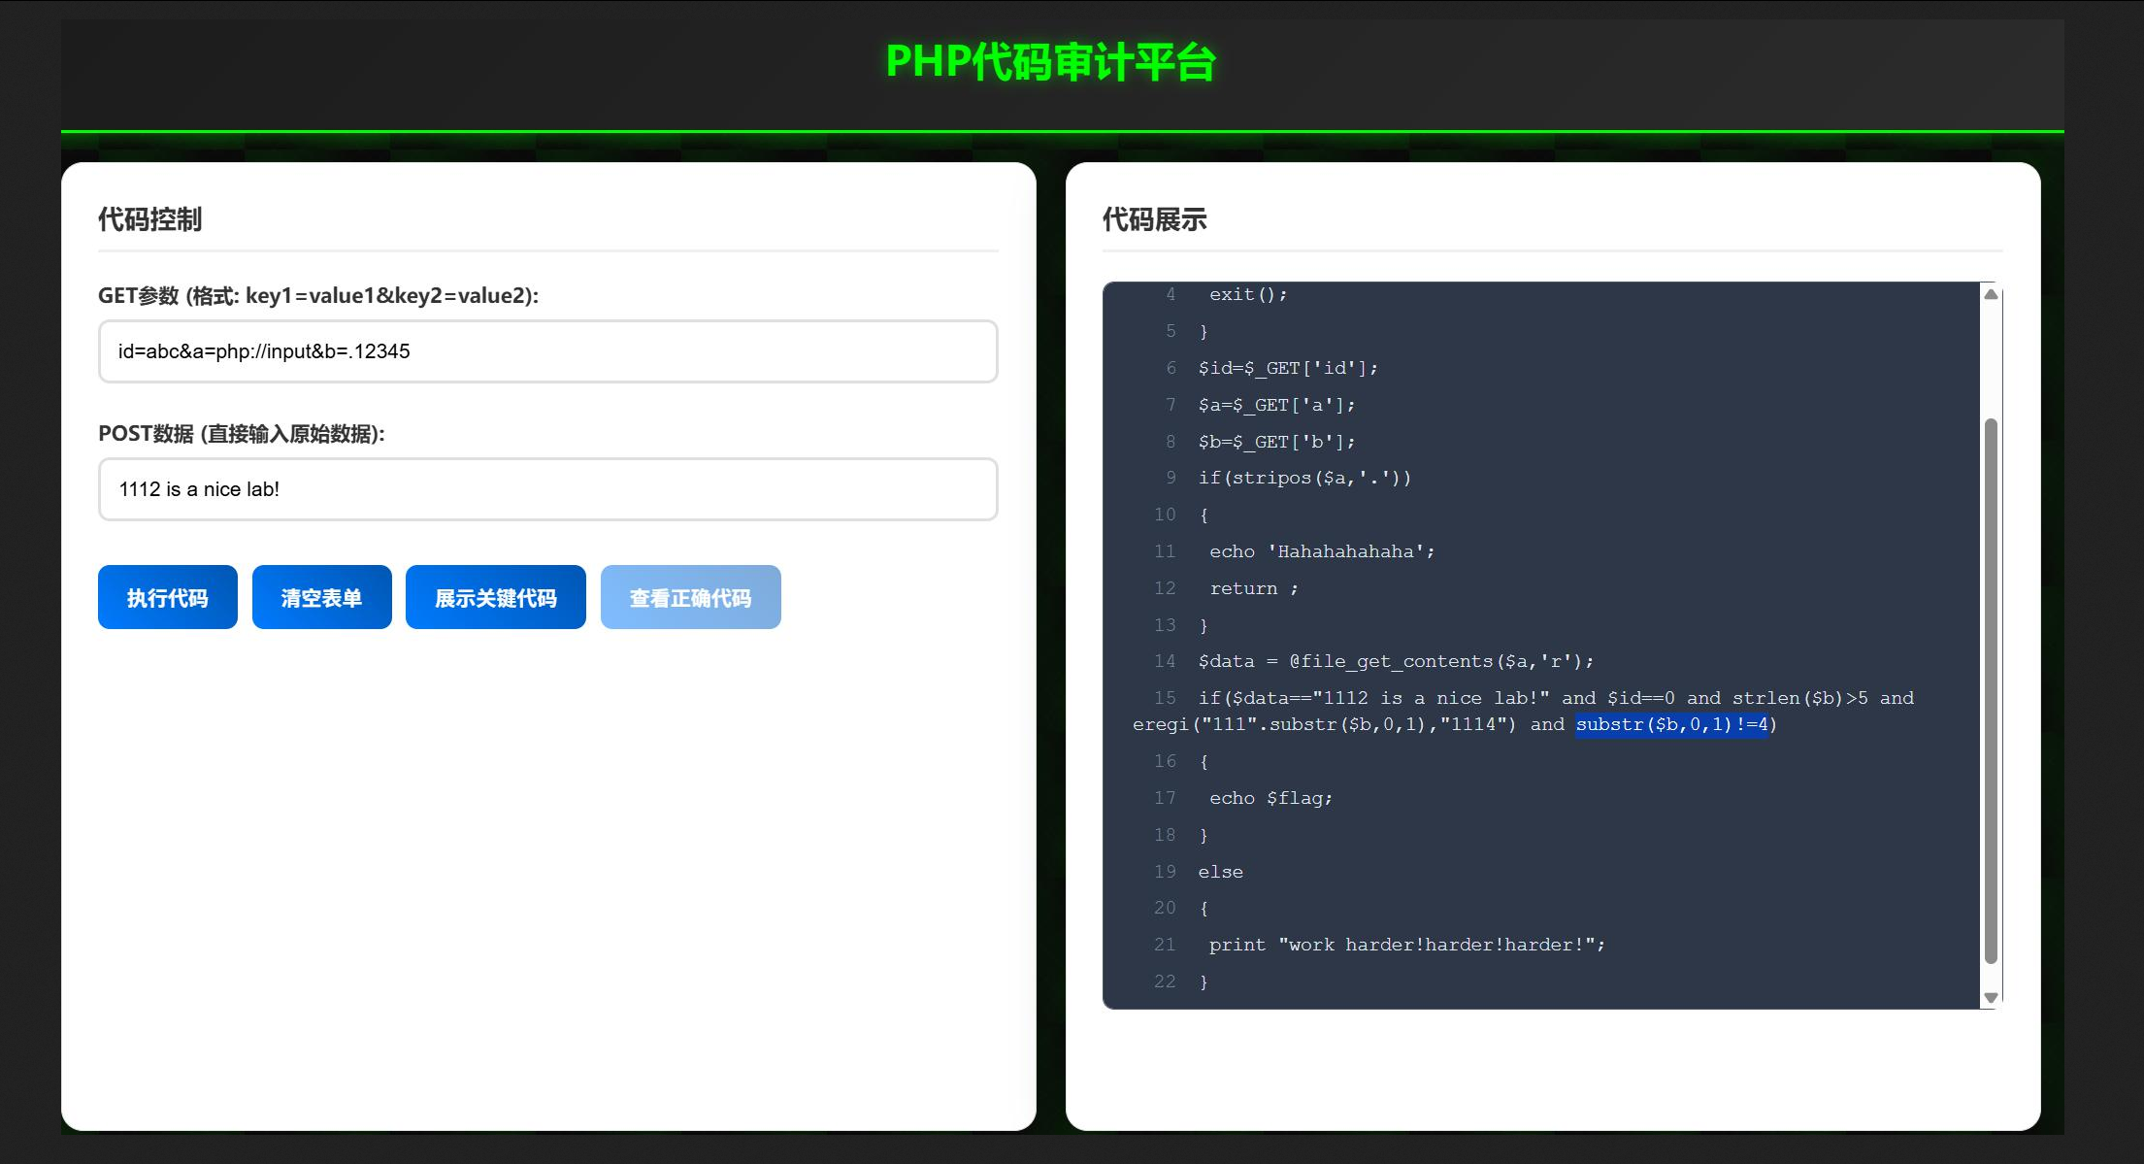The image size is (2144, 1164).
Task: Click the code panel vertical scrollbar thumb
Action: tap(1991, 689)
